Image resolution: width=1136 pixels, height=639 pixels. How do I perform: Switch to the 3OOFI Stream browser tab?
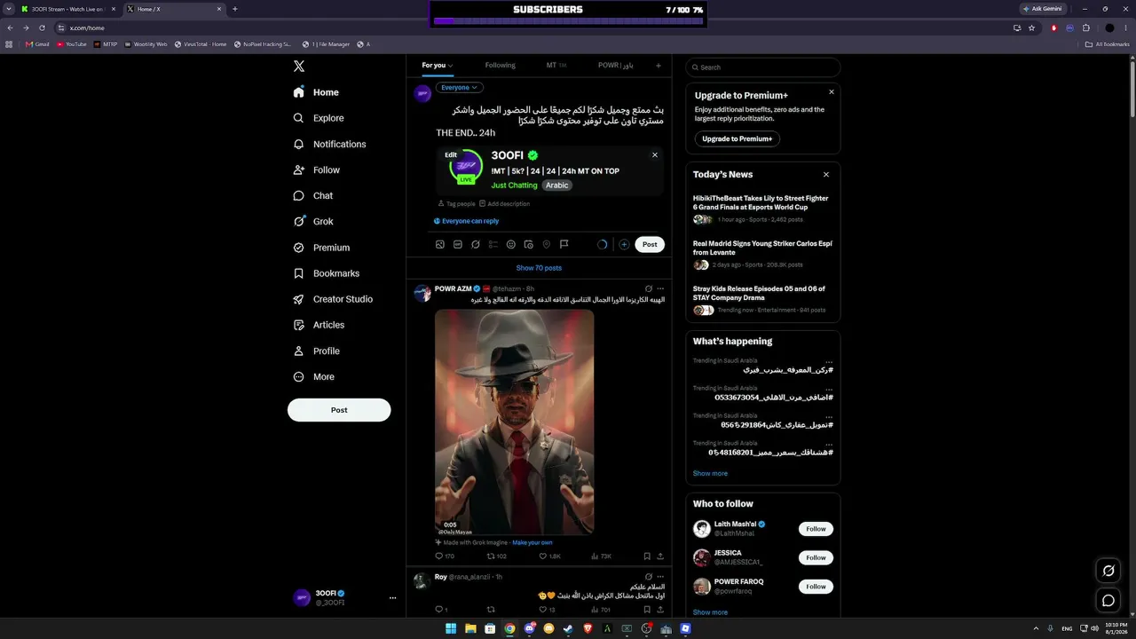pyautogui.click(x=69, y=9)
